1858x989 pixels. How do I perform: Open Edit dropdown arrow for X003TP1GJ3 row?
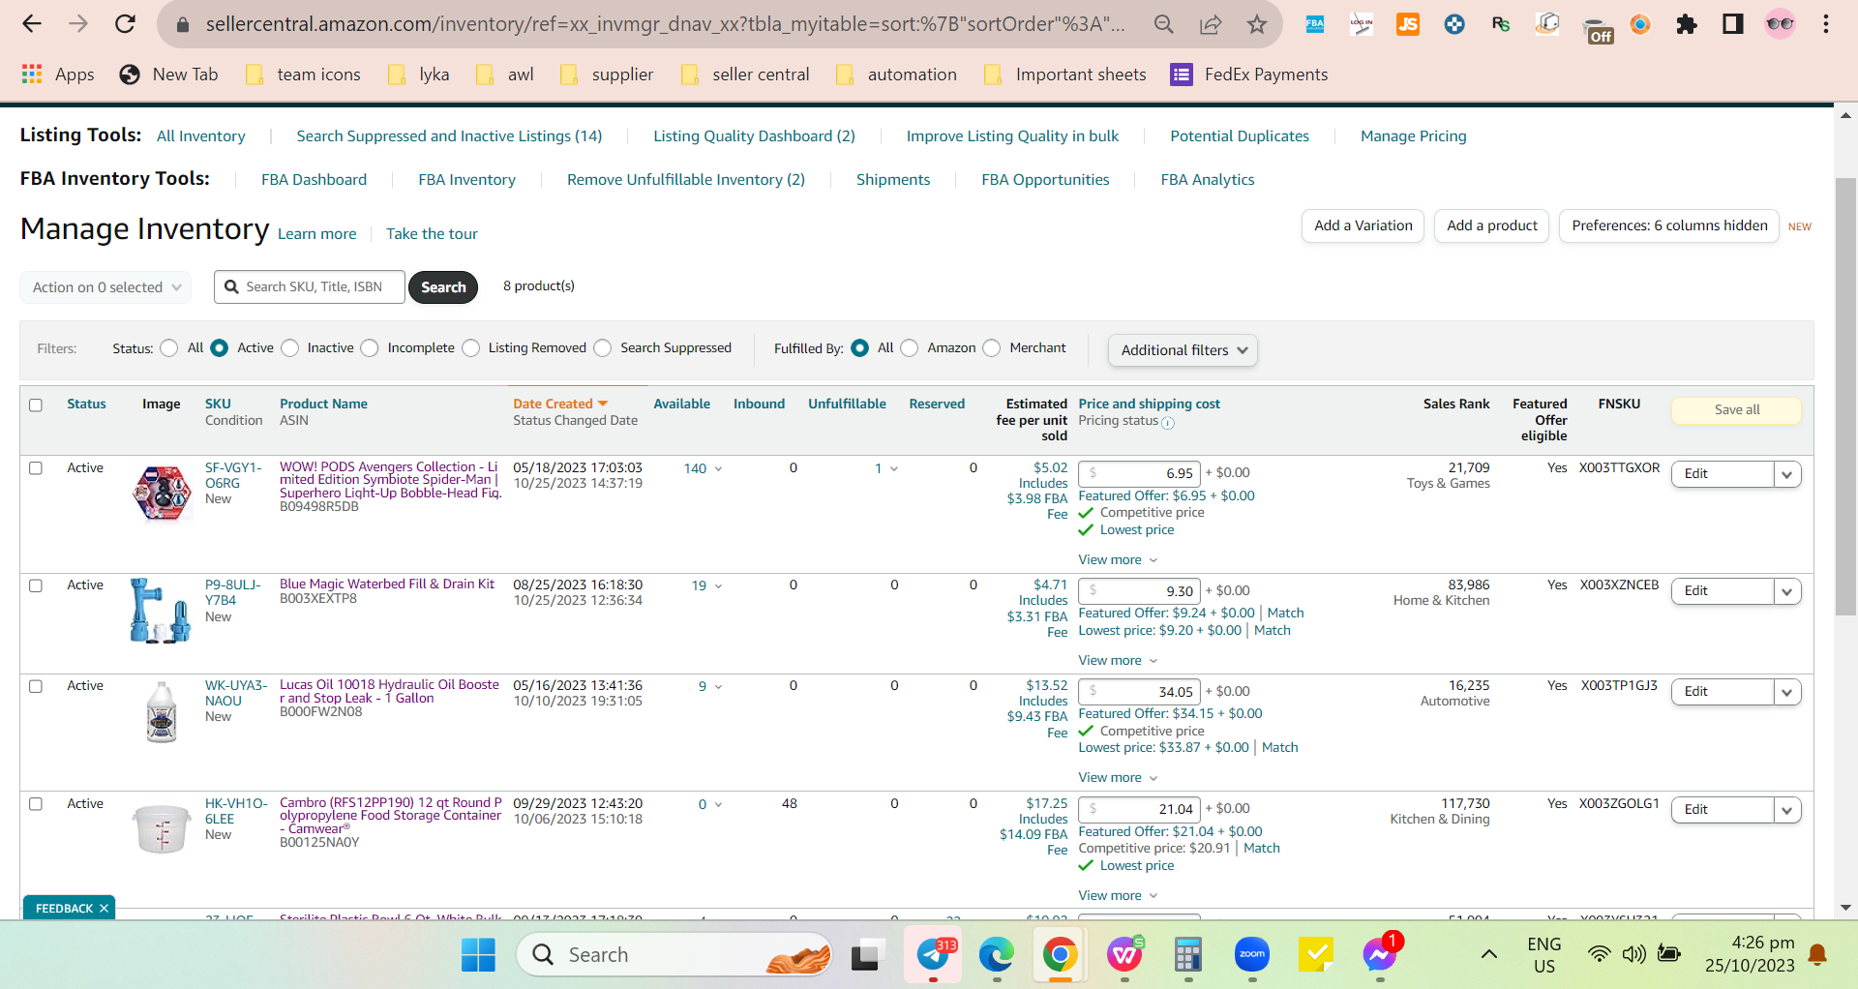[x=1786, y=692]
